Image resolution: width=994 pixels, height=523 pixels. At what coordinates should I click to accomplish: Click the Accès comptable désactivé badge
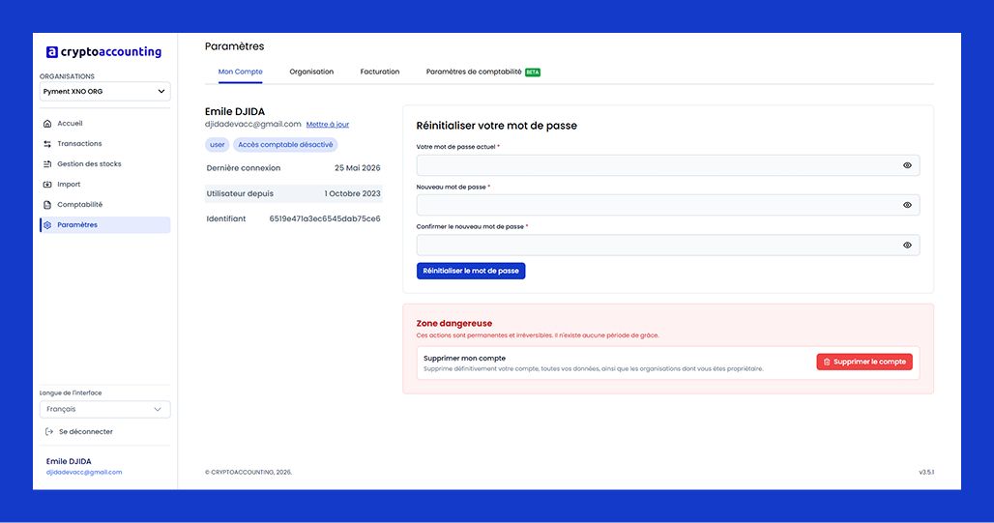point(285,145)
